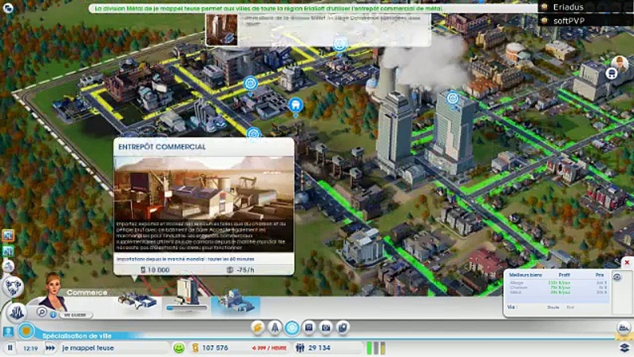Click the game clock "12:19"
Image resolution: width=634 pixels, height=357 pixels.
pos(31,349)
